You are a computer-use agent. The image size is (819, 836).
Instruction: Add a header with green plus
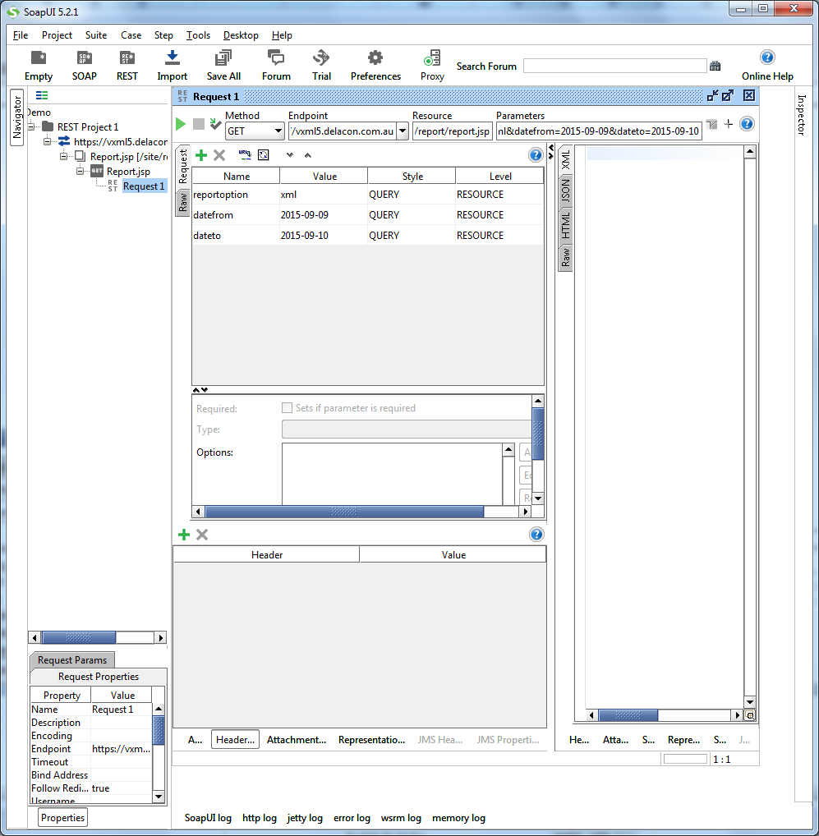pos(184,535)
